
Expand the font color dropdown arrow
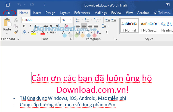(x=47, y=32)
